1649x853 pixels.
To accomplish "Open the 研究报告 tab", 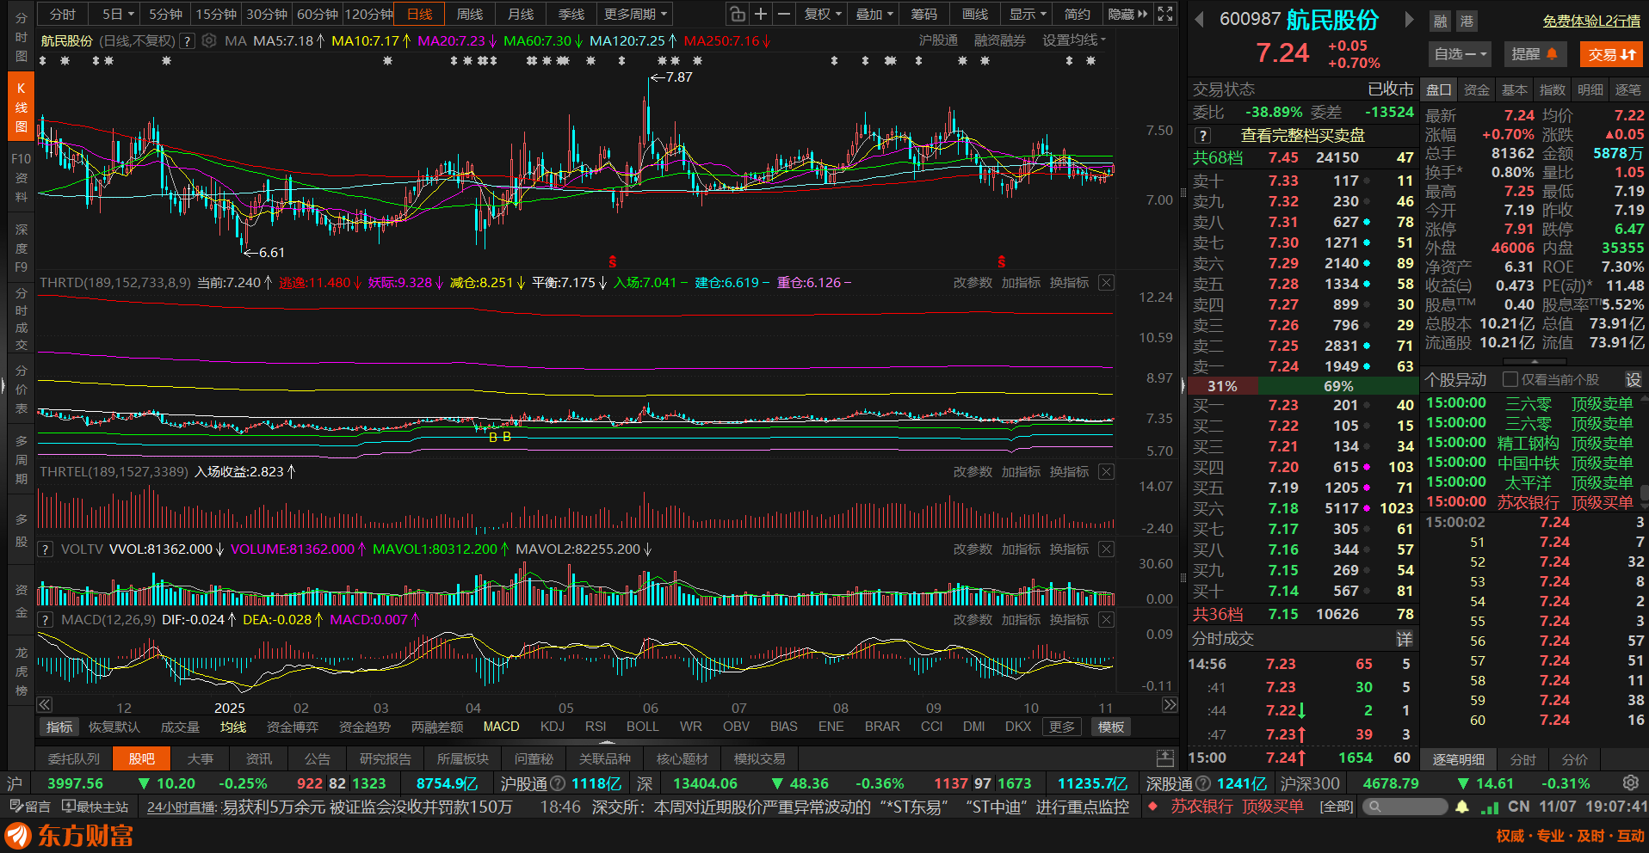I will click(x=385, y=758).
